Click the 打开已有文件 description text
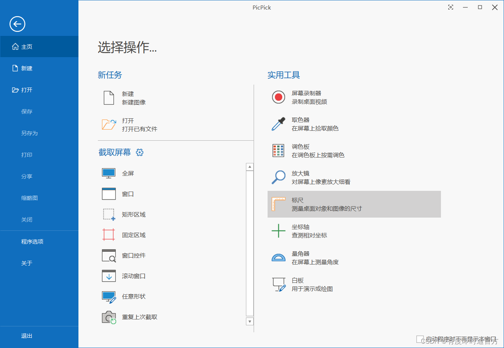504x348 pixels. pyautogui.click(x=140, y=129)
